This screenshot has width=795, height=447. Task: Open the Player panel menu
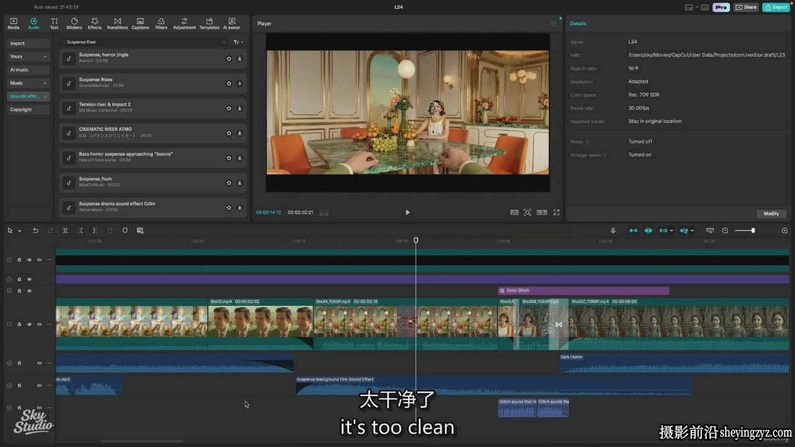553,24
